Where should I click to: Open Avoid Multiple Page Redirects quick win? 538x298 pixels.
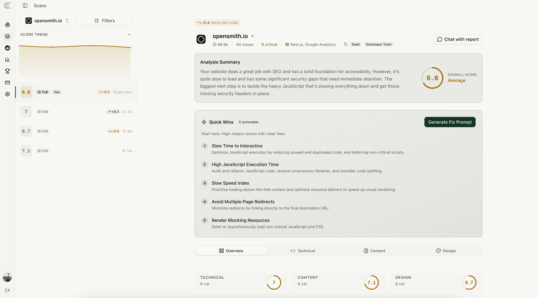(x=338, y=205)
